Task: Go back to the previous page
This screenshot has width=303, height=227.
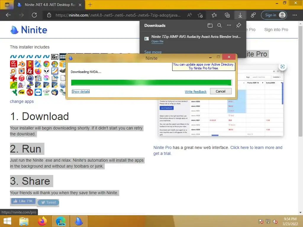Action: point(8,15)
